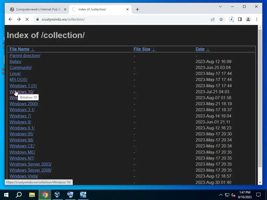This screenshot has width=267, height=200.
Task: Open the Chrome profile menu
Action: pyautogui.click(x=248, y=19)
